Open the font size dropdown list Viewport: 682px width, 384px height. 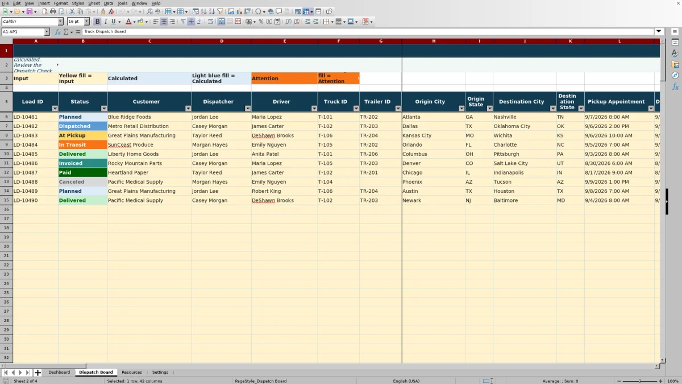[86, 22]
